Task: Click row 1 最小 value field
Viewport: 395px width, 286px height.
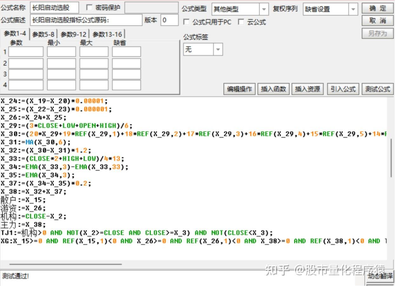Action: coord(62,52)
